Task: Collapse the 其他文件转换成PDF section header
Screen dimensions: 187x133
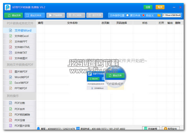Action: pos(20,65)
